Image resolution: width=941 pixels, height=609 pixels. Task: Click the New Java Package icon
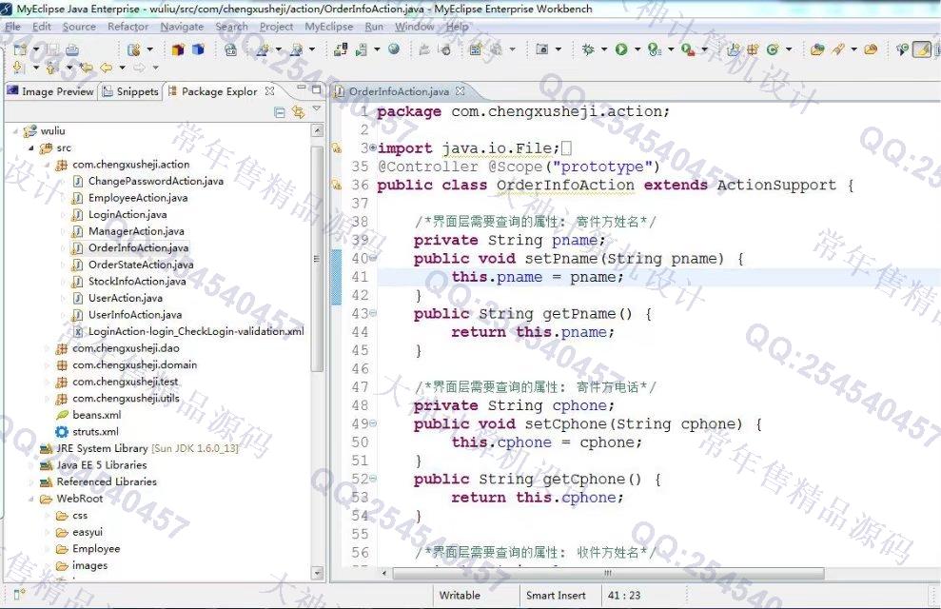pos(754,49)
